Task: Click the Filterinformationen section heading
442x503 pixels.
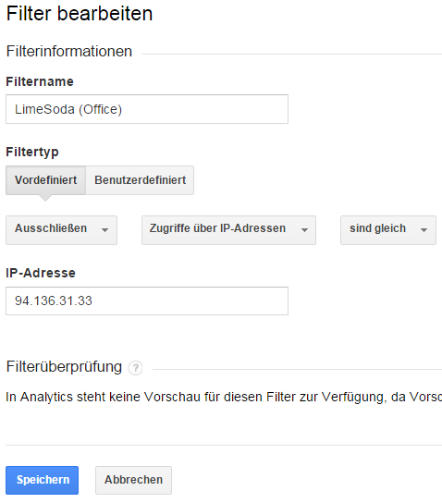Action: pyautogui.click(x=69, y=52)
